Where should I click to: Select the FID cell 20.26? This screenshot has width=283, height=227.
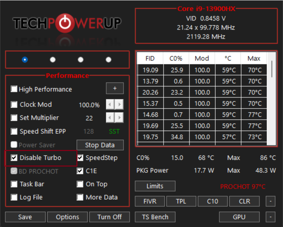pos(150,92)
